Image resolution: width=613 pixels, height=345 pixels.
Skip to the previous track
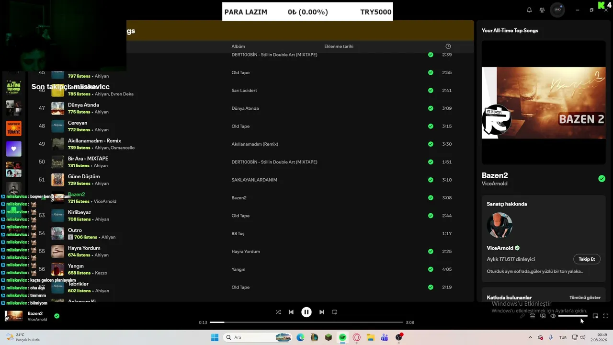[291, 312]
